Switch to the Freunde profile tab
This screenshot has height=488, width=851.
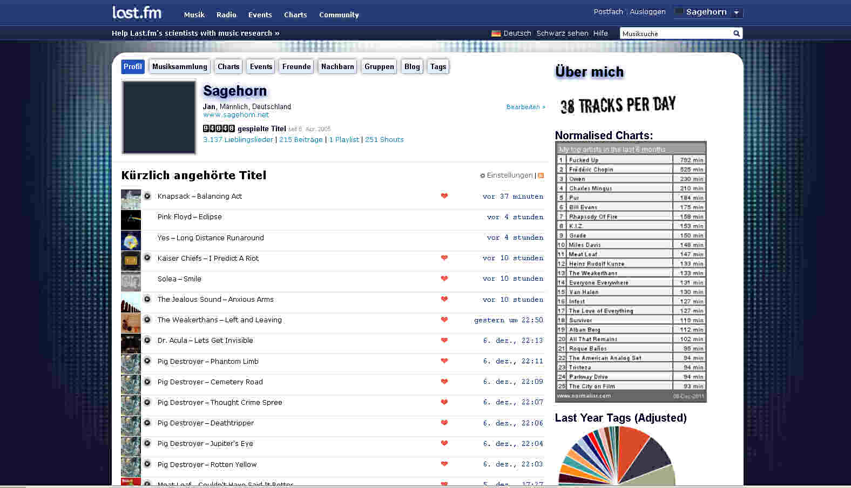tap(296, 66)
